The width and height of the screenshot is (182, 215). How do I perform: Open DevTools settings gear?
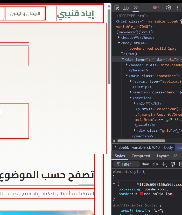(x=169, y=8)
